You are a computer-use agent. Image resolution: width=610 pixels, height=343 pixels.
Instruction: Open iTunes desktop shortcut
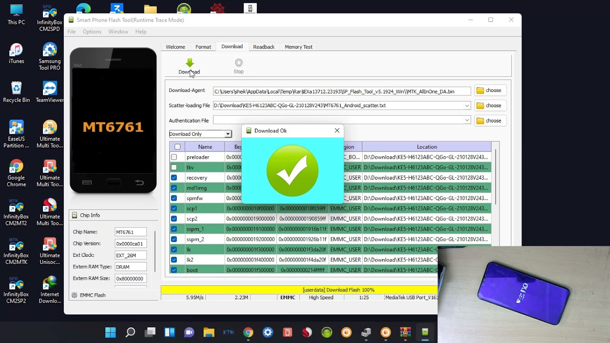[x=16, y=53]
